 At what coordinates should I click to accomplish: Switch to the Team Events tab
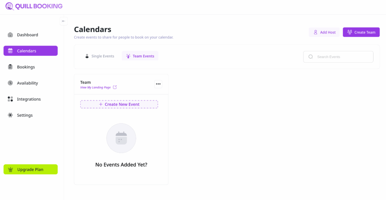point(140,56)
